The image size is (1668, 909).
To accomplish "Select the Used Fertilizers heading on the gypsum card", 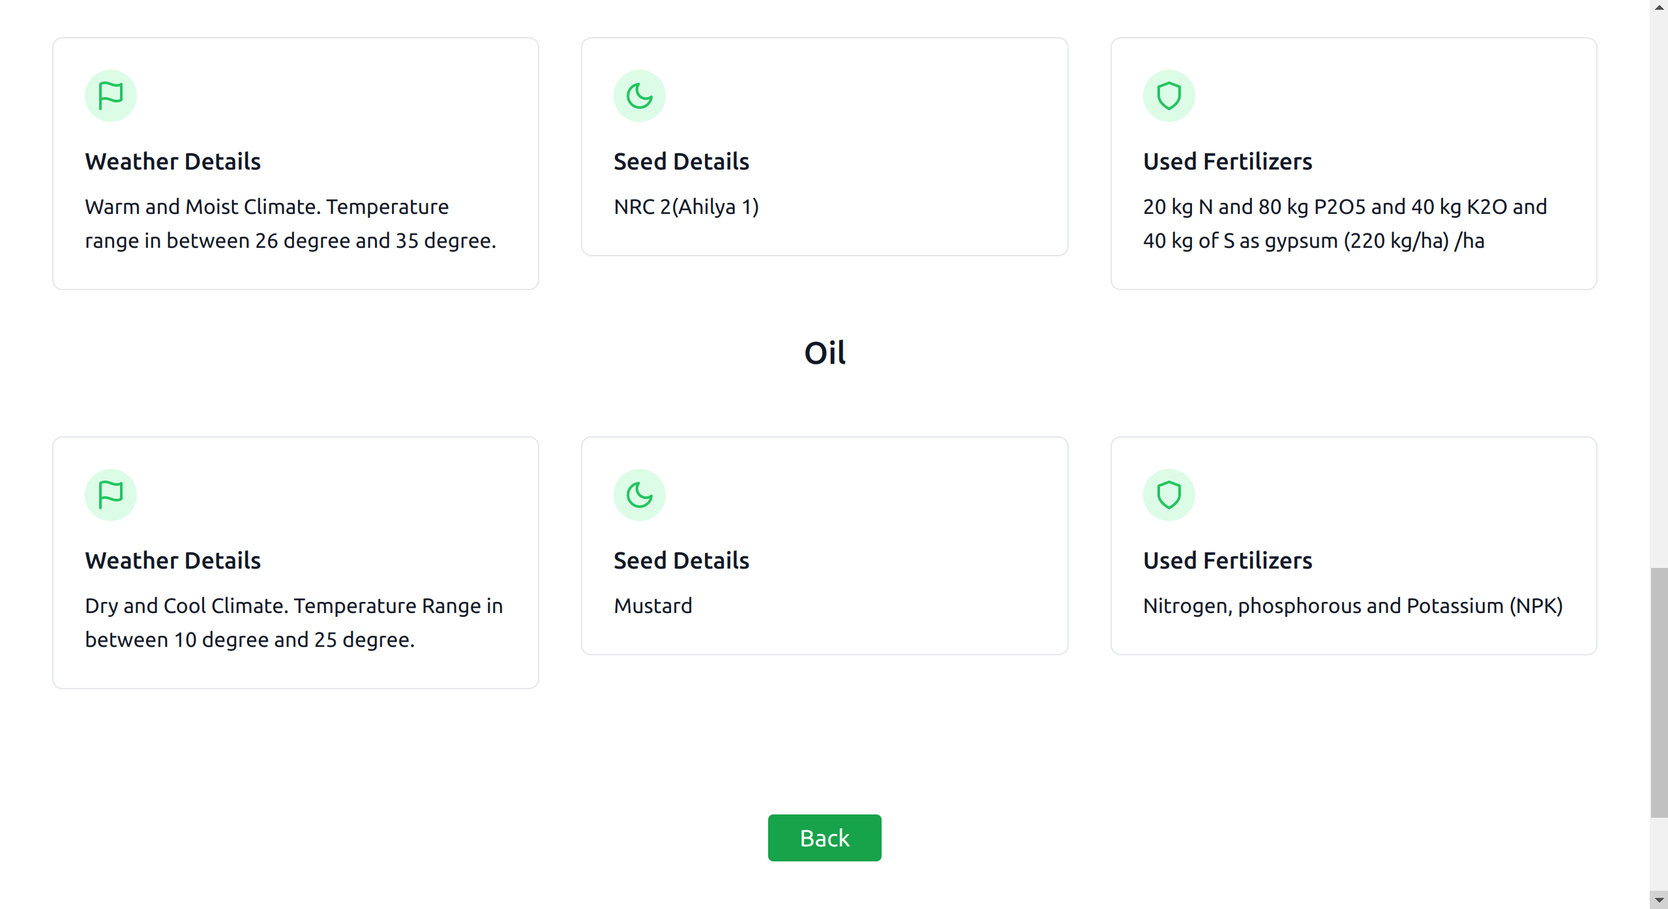I will point(1227,161).
